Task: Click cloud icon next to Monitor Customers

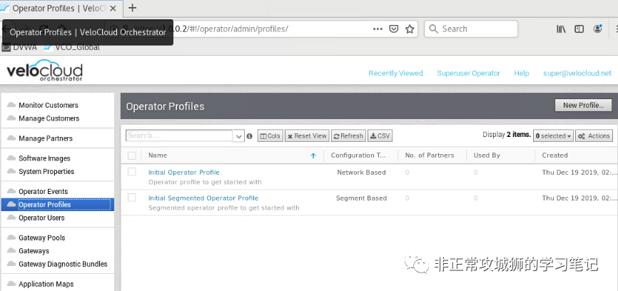Action: click(12, 105)
